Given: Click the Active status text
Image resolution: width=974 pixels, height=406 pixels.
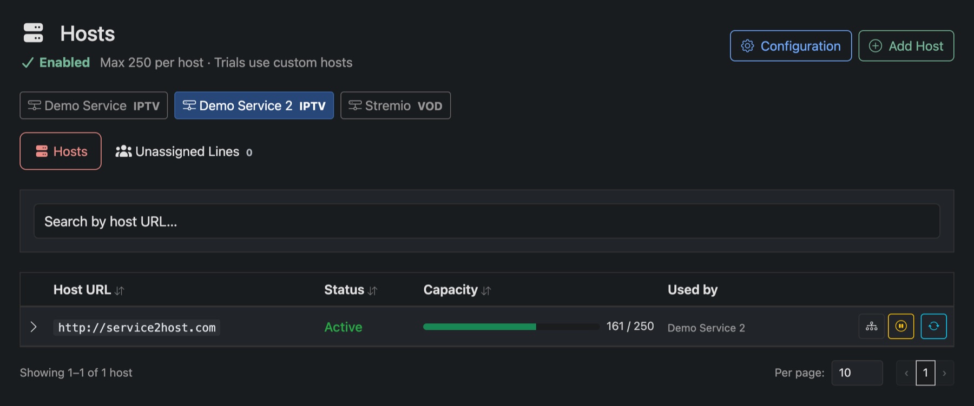Looking at the screenshot, I should 344,327.
